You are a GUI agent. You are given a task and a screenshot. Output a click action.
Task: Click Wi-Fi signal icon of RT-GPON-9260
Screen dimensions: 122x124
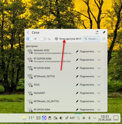pyautogui.click(x=30, y=68)
